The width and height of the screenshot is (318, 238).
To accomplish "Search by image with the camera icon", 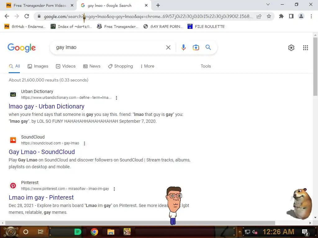I will tap(196, 47).
